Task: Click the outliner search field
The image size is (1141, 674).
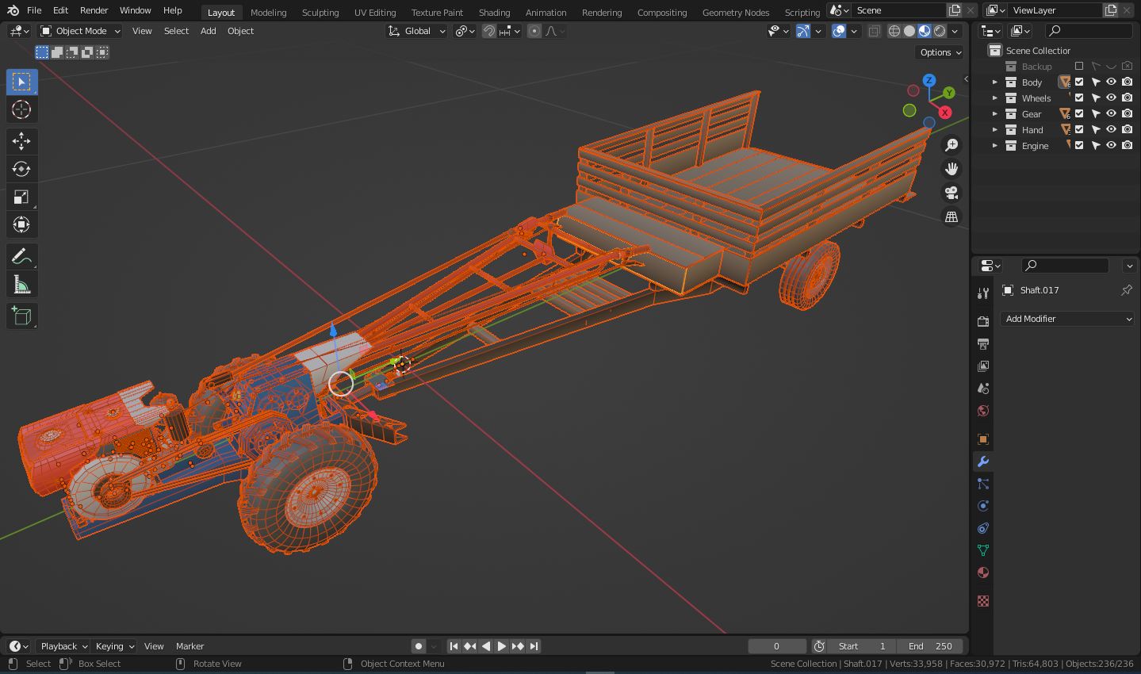Action: point(1089,31)
